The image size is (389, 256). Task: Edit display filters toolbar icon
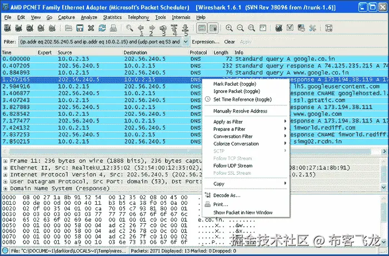click(x=290, y=28)
